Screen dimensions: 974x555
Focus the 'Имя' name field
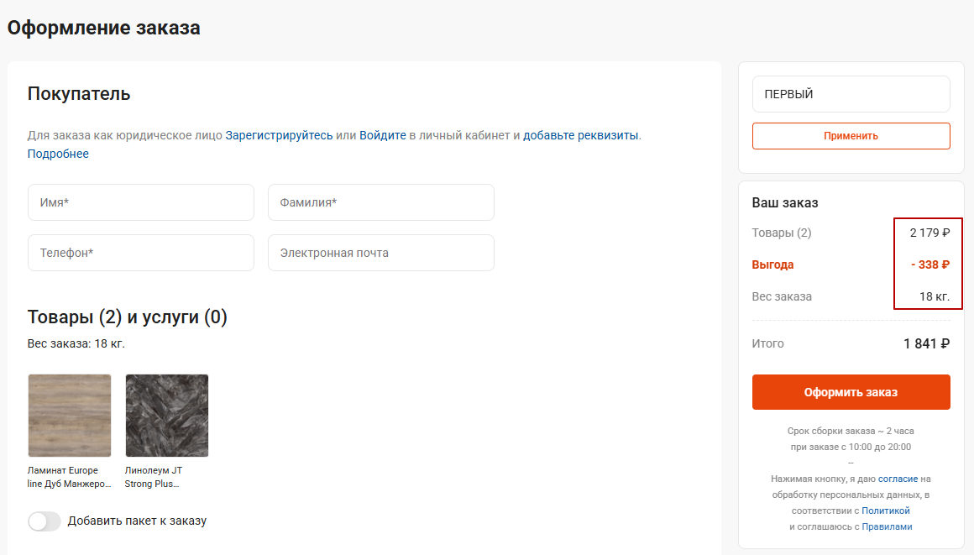(141, 202)
